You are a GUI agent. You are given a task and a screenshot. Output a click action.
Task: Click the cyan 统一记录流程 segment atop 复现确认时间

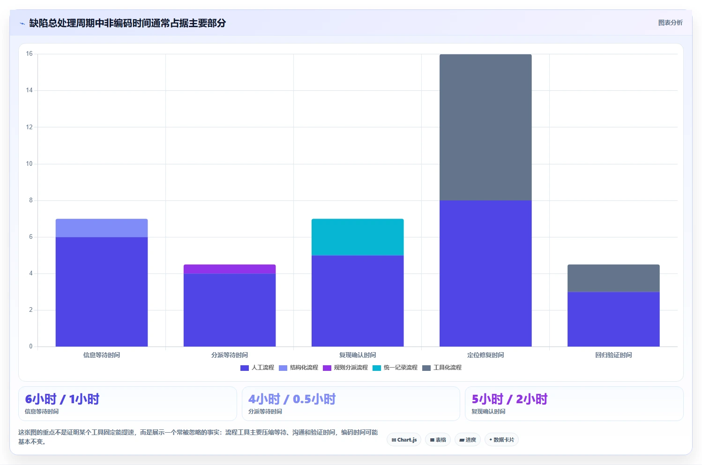[358, 237]
